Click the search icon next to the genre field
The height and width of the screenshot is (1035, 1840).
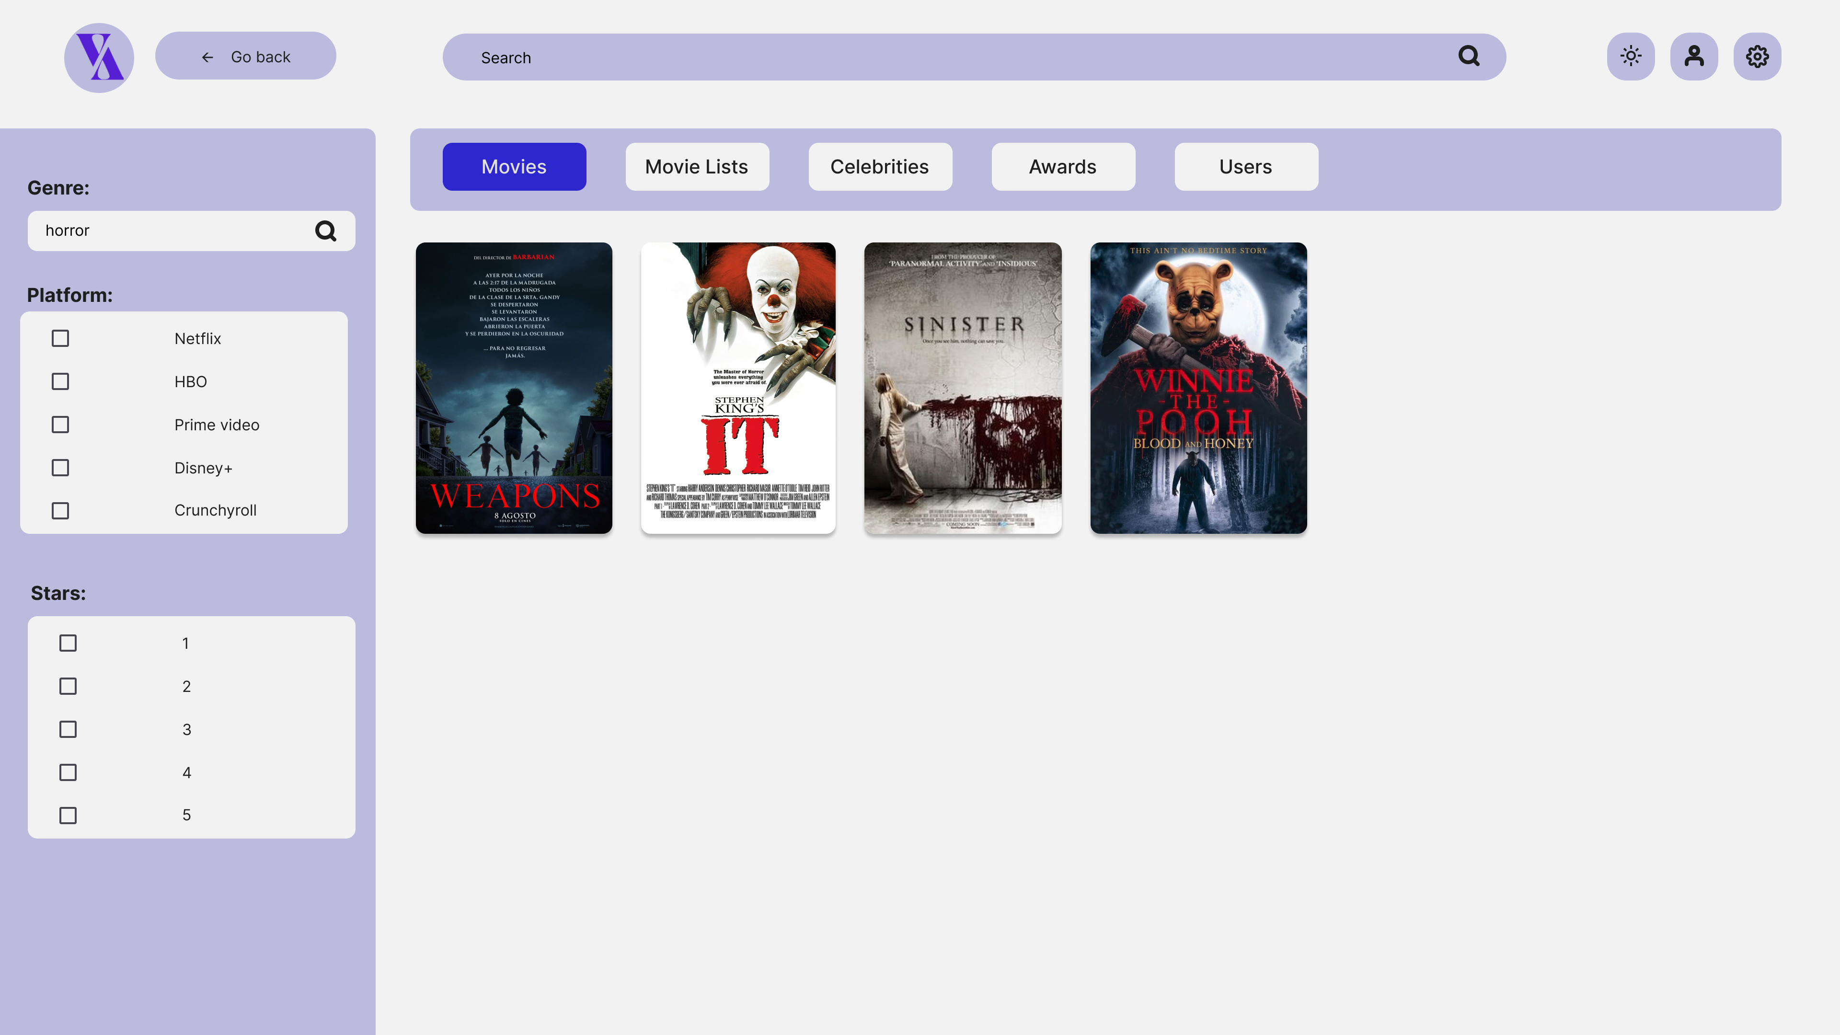click(x=326, y=230)
